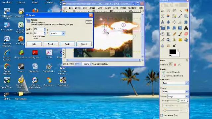The width and height of the screenshot is (212, 119).
Task: Set Transform to affect layer
Action: 171,65
